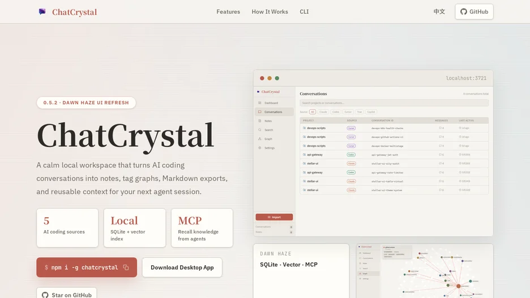Open Dashboard icon in preview sidebar
This screenshot has width=530, height=298.
click(x=259, y=103)
